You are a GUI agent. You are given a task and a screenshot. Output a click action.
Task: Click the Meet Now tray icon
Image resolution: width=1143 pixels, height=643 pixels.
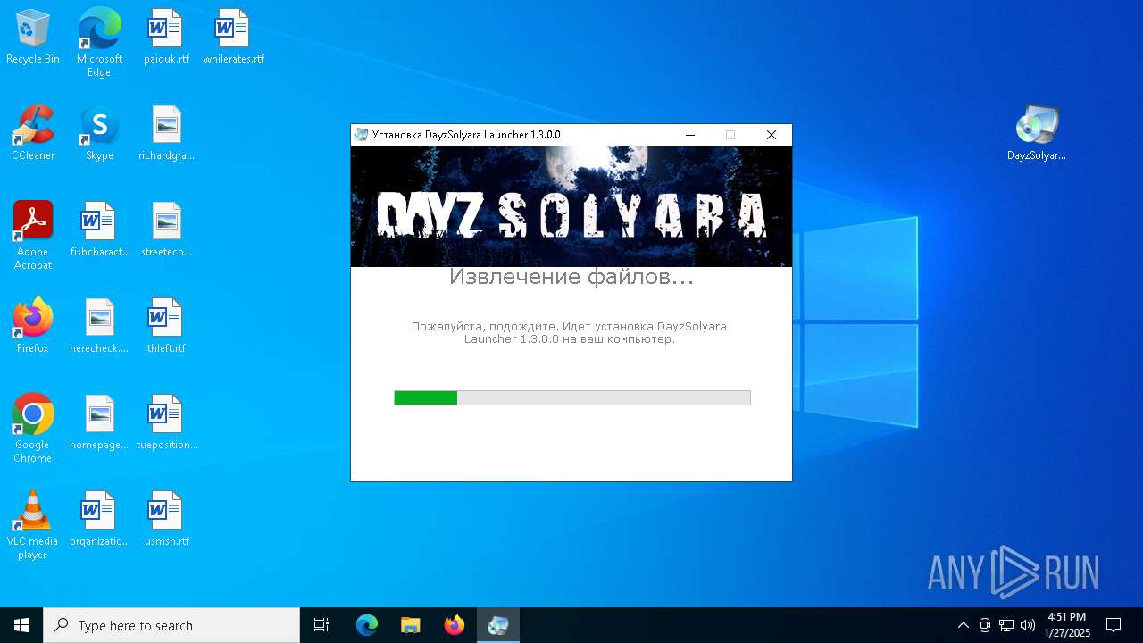[985, 625]
